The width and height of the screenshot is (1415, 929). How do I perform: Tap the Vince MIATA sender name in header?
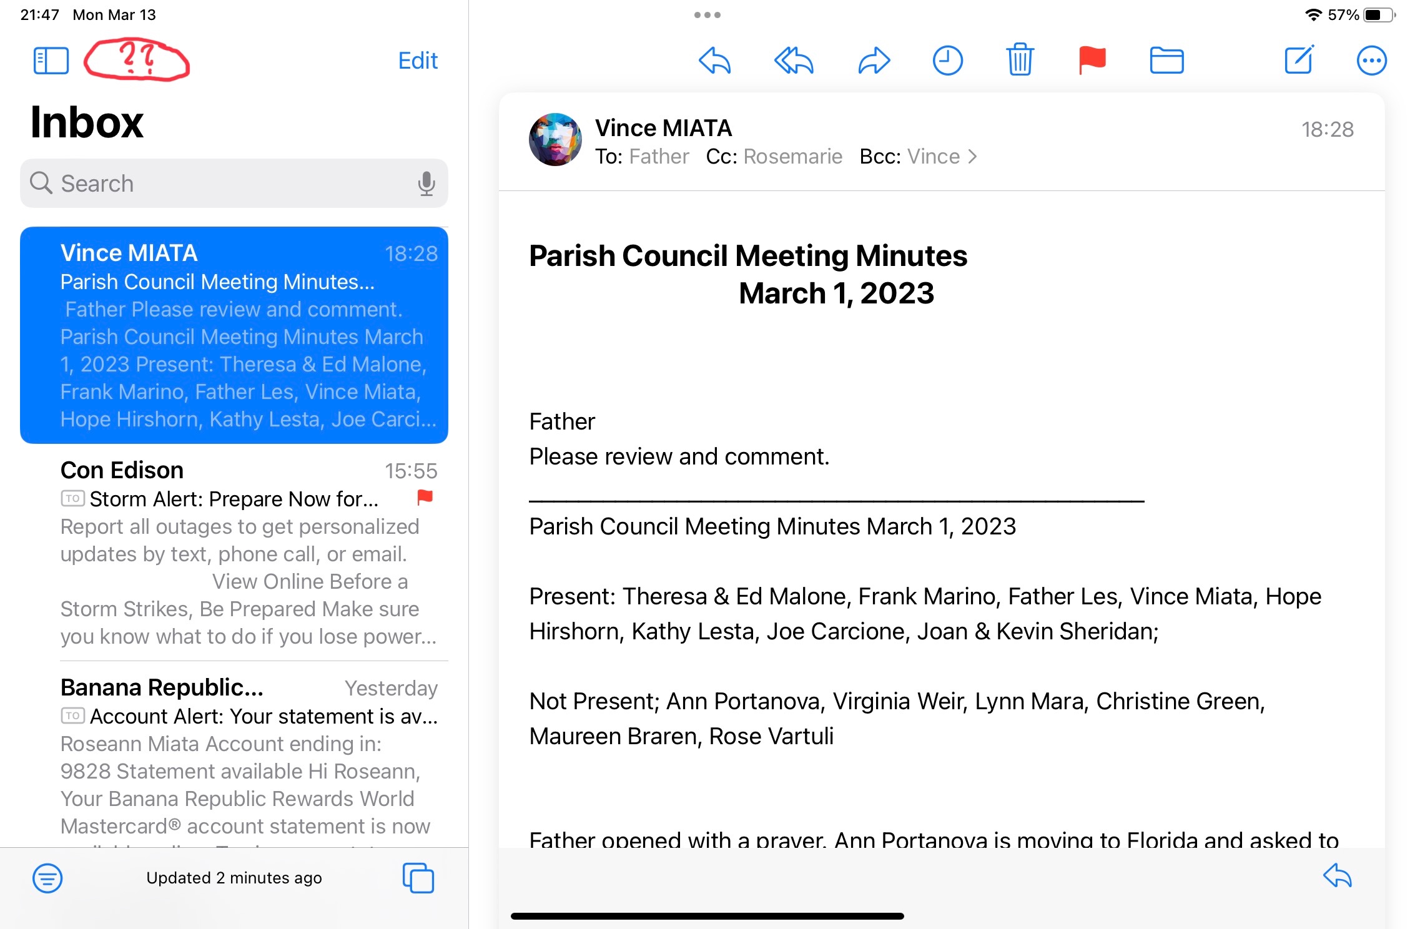tap(663, 128)
